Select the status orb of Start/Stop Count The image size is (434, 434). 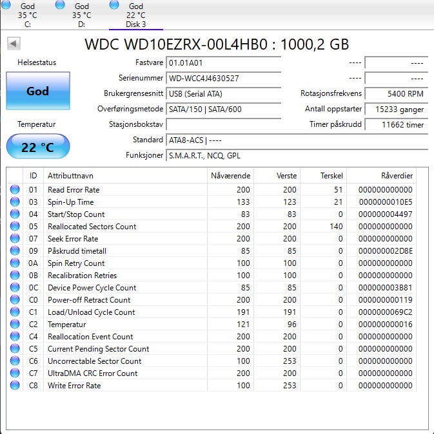15,214
